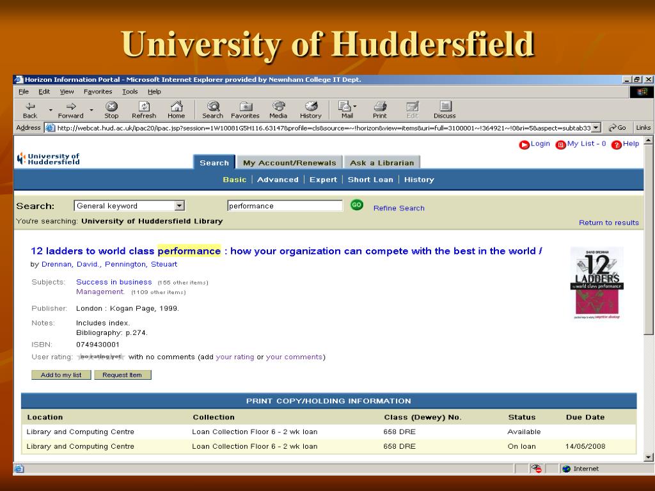Open the Favorites menu
This screenshot has width=655, height=491.
point(98,91)
